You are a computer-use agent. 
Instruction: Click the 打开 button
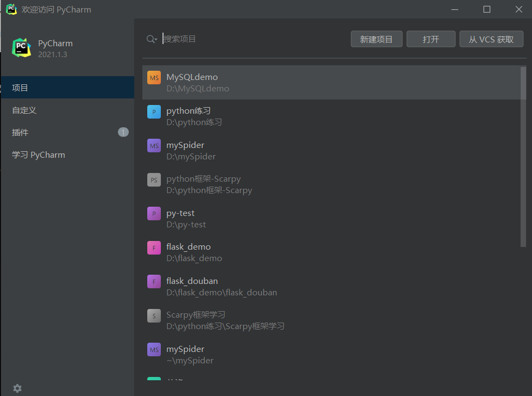431,39
